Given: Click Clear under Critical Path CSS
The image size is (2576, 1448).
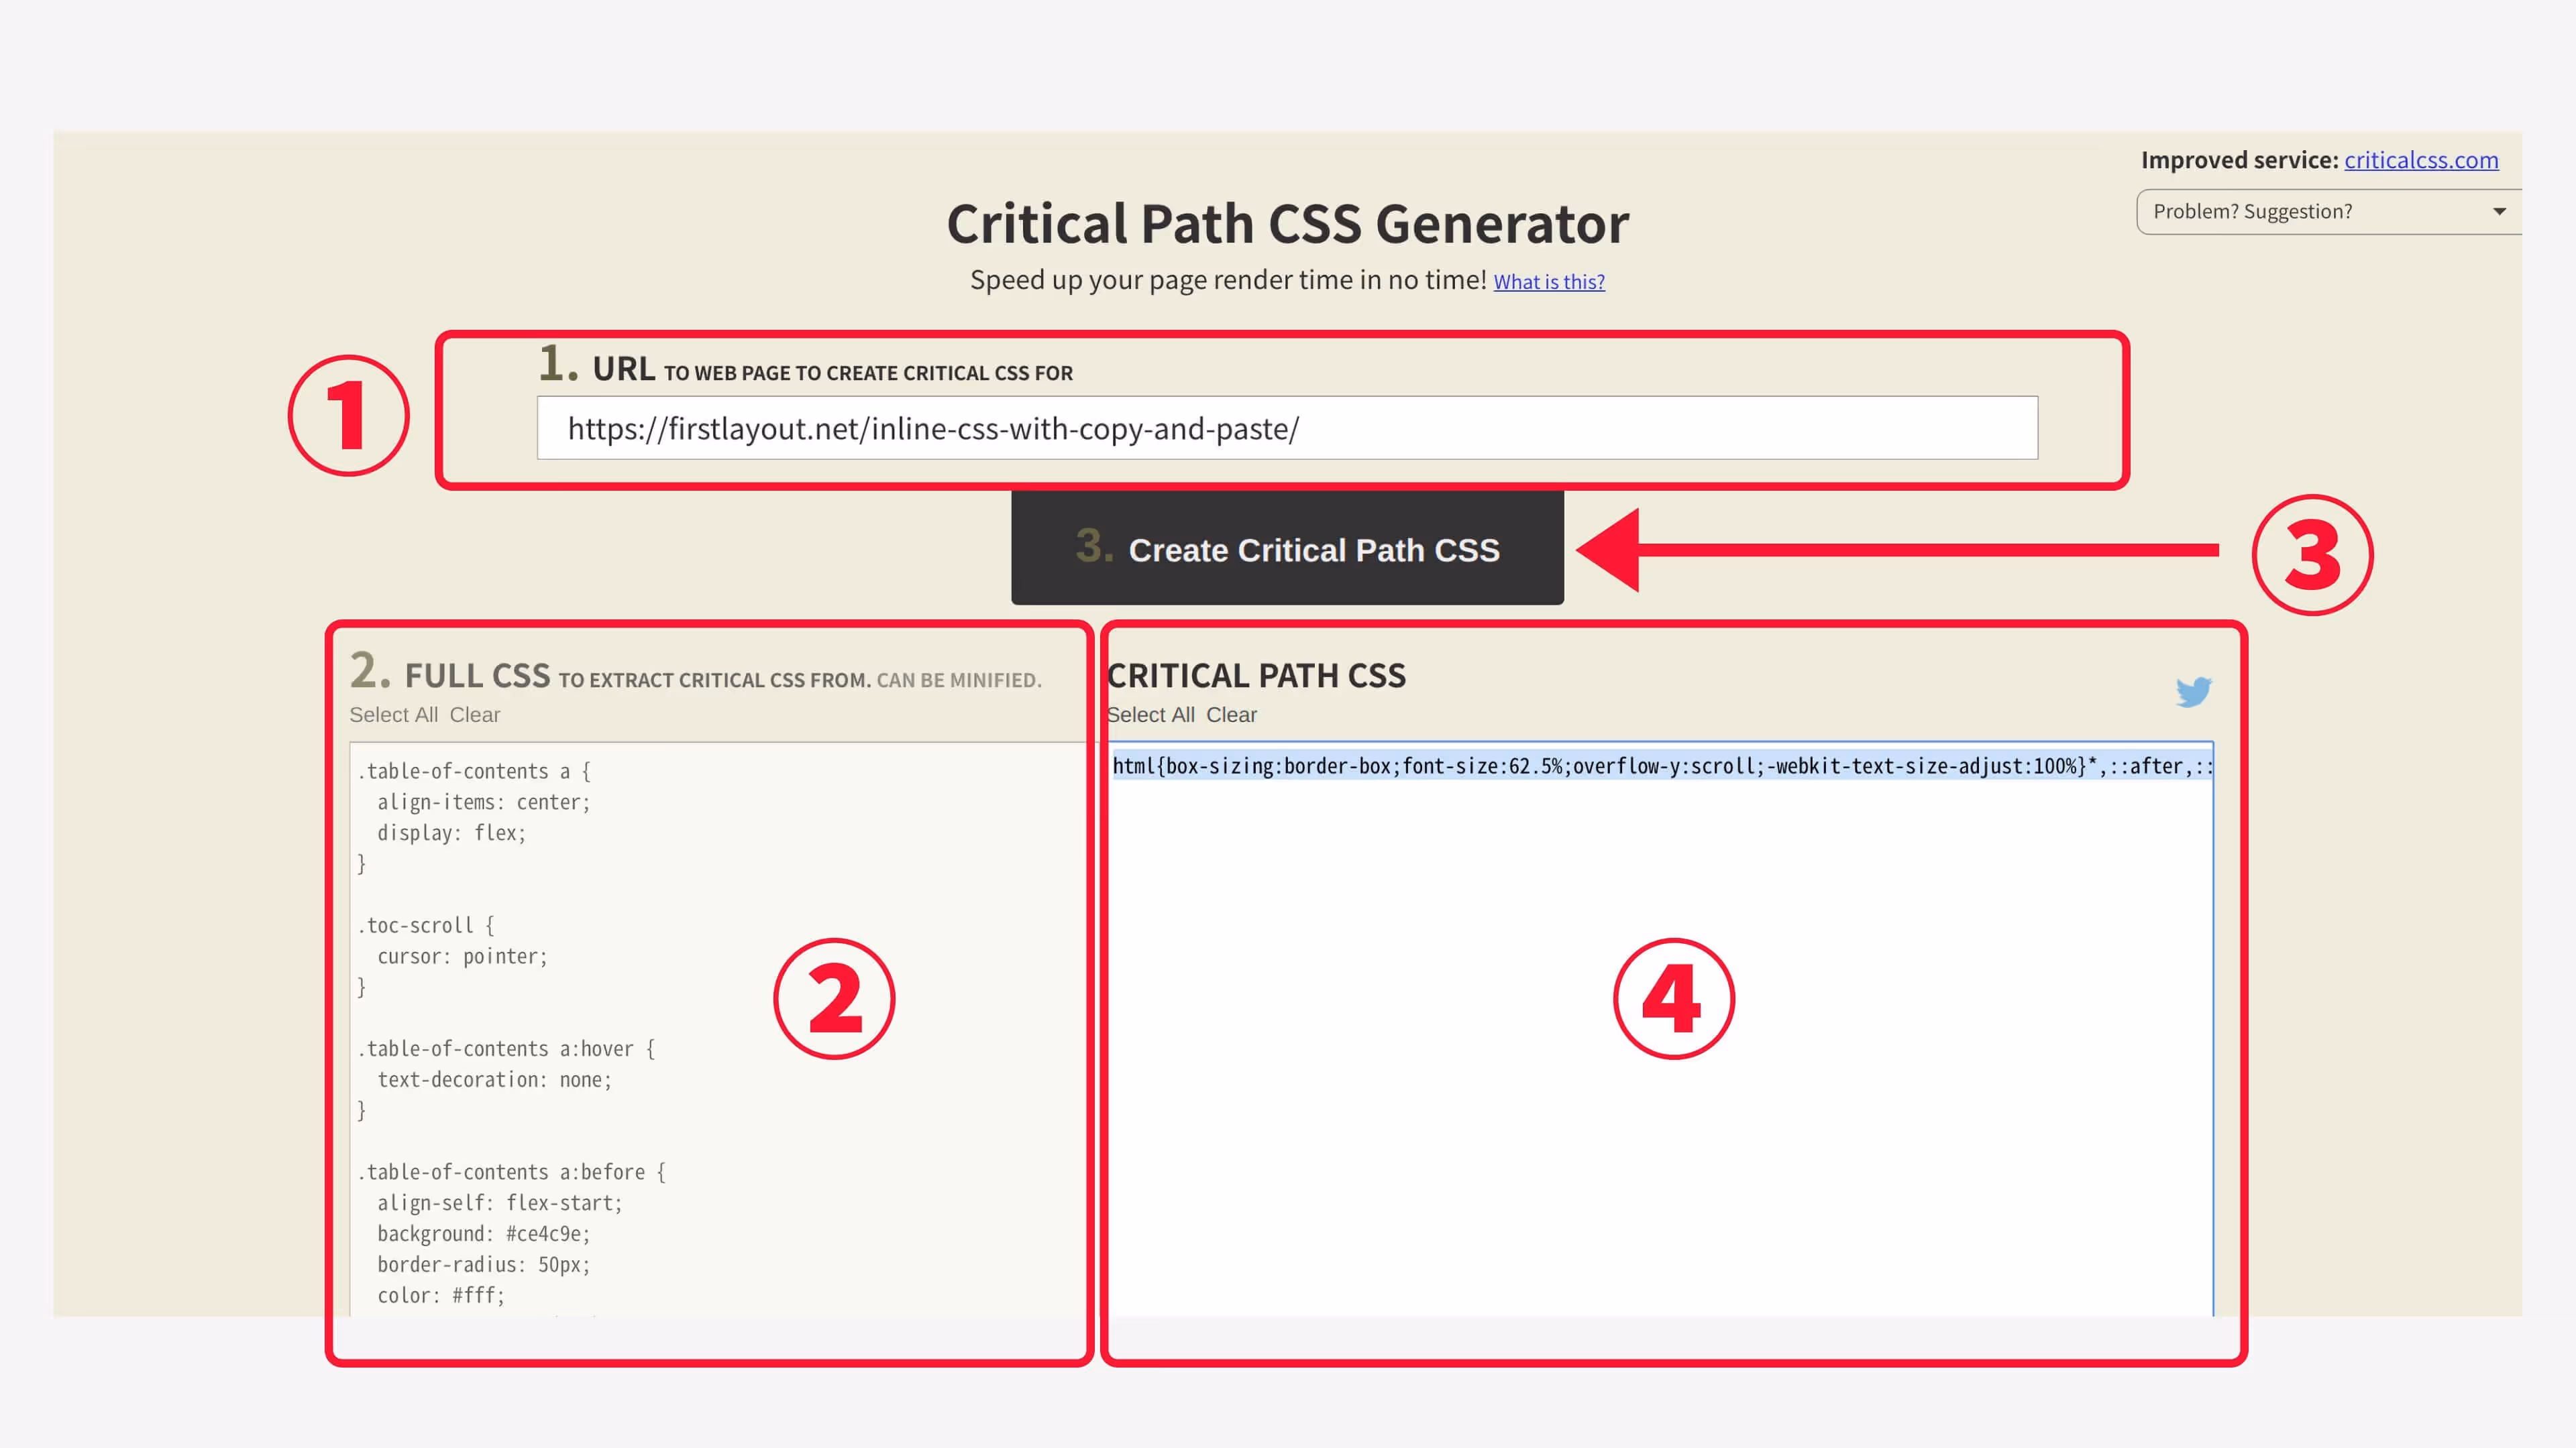Looking at the screenshot, I should (x=1231, y=715).
